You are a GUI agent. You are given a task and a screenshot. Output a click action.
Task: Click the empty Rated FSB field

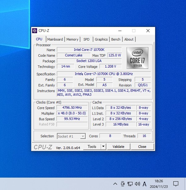[x=72, y=124]
